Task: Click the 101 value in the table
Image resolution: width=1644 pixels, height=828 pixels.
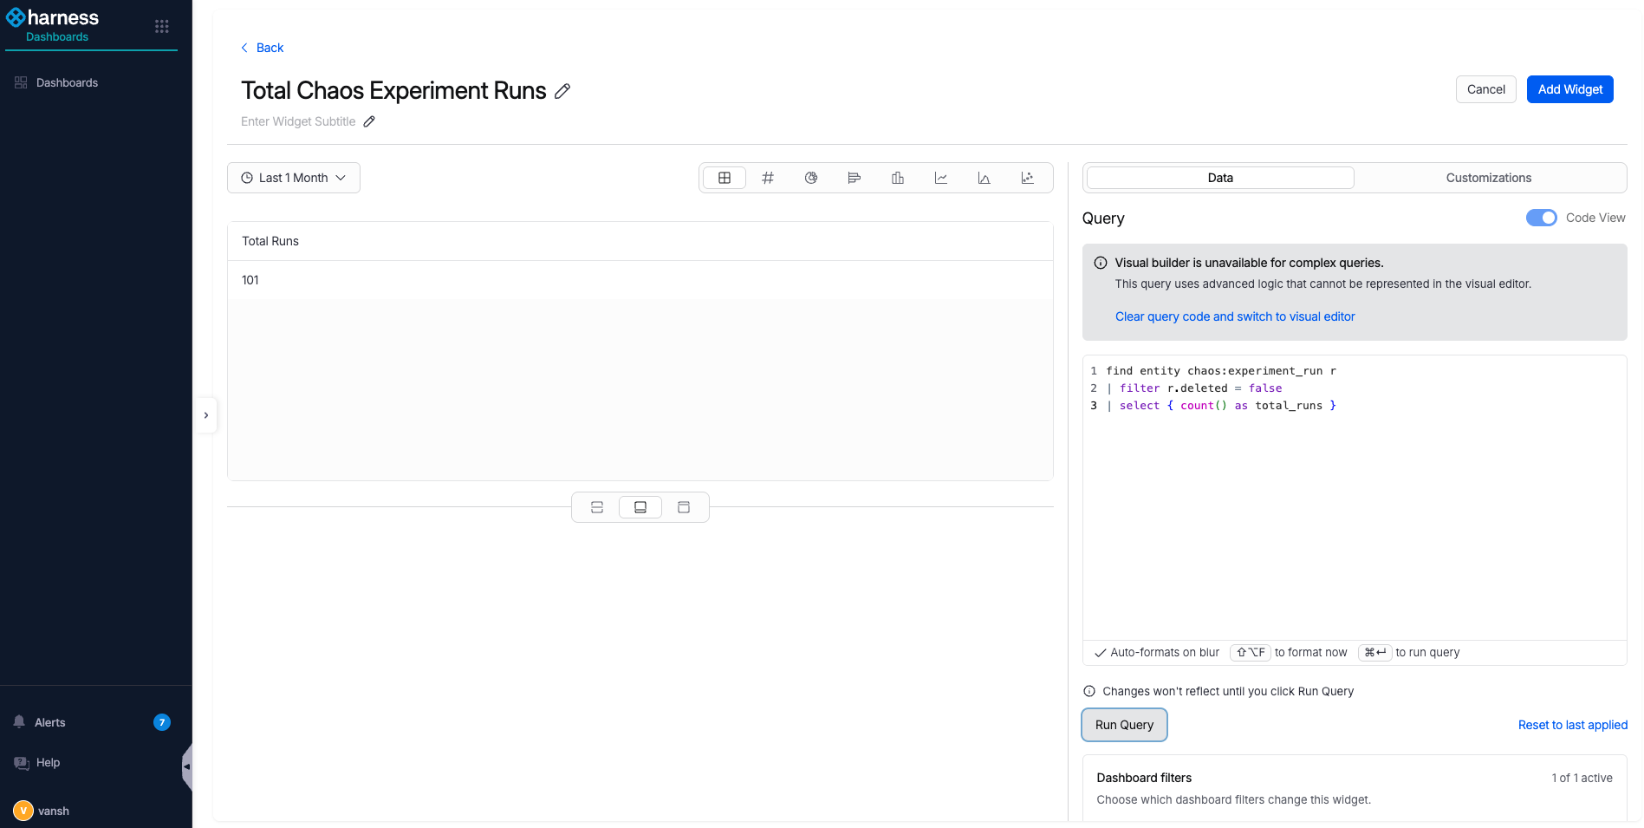Action: [250, 280]
